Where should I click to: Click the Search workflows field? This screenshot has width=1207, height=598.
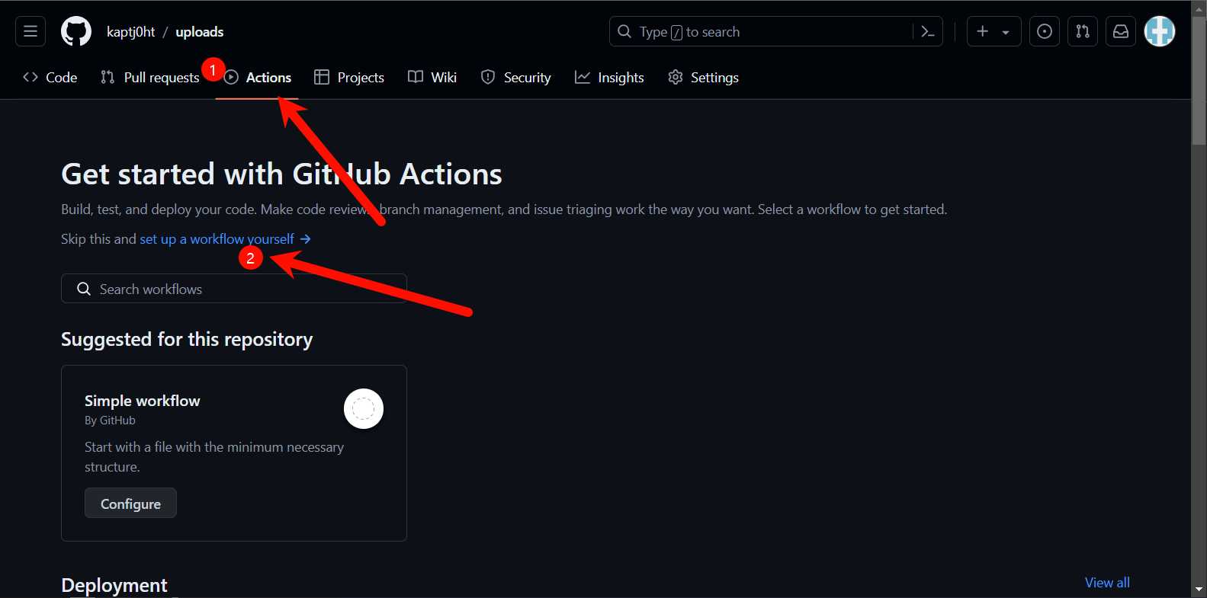pyautogui.click(x=233, y=289)
